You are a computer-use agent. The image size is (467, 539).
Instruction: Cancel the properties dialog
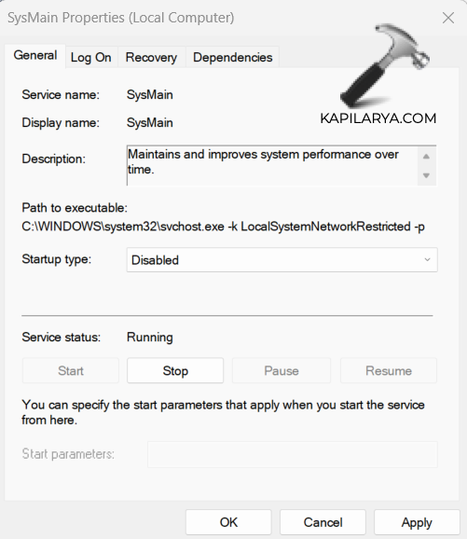pos(323,522)
